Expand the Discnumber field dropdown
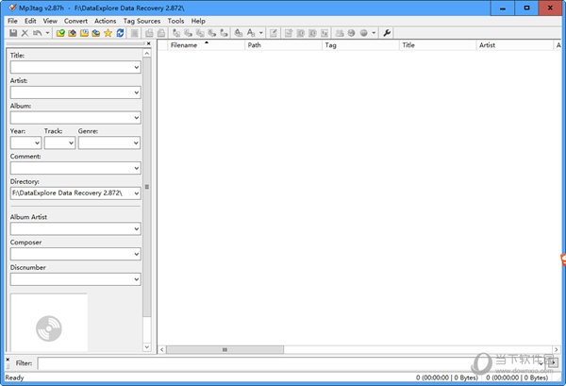The image size is (566, 386). 137,279
